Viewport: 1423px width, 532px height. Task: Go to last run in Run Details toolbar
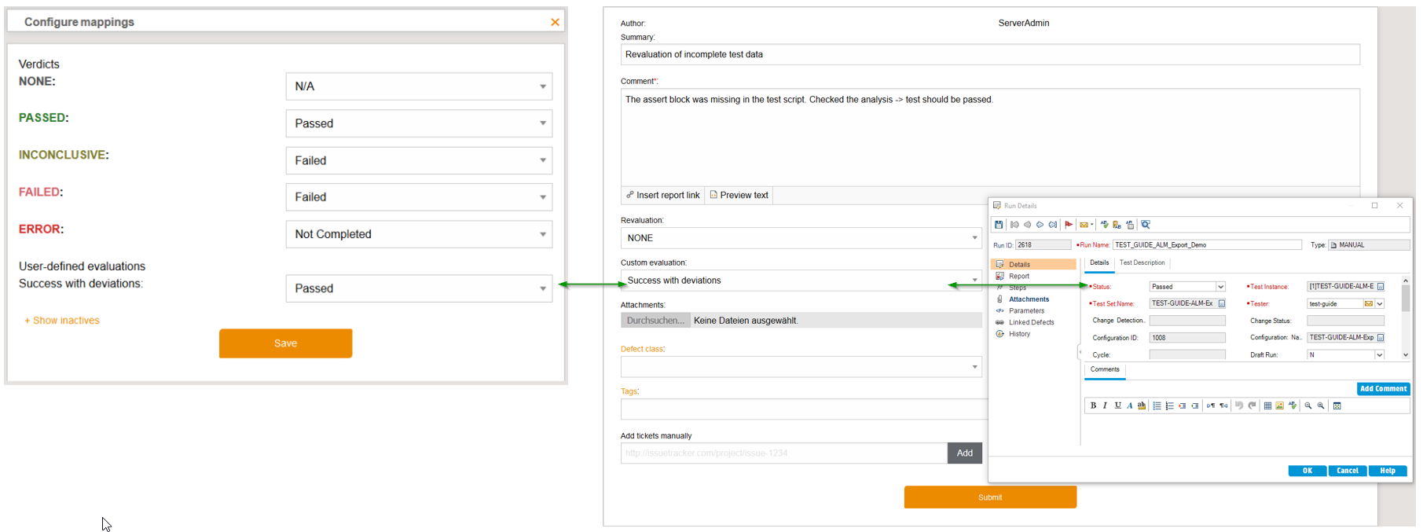1053,225
